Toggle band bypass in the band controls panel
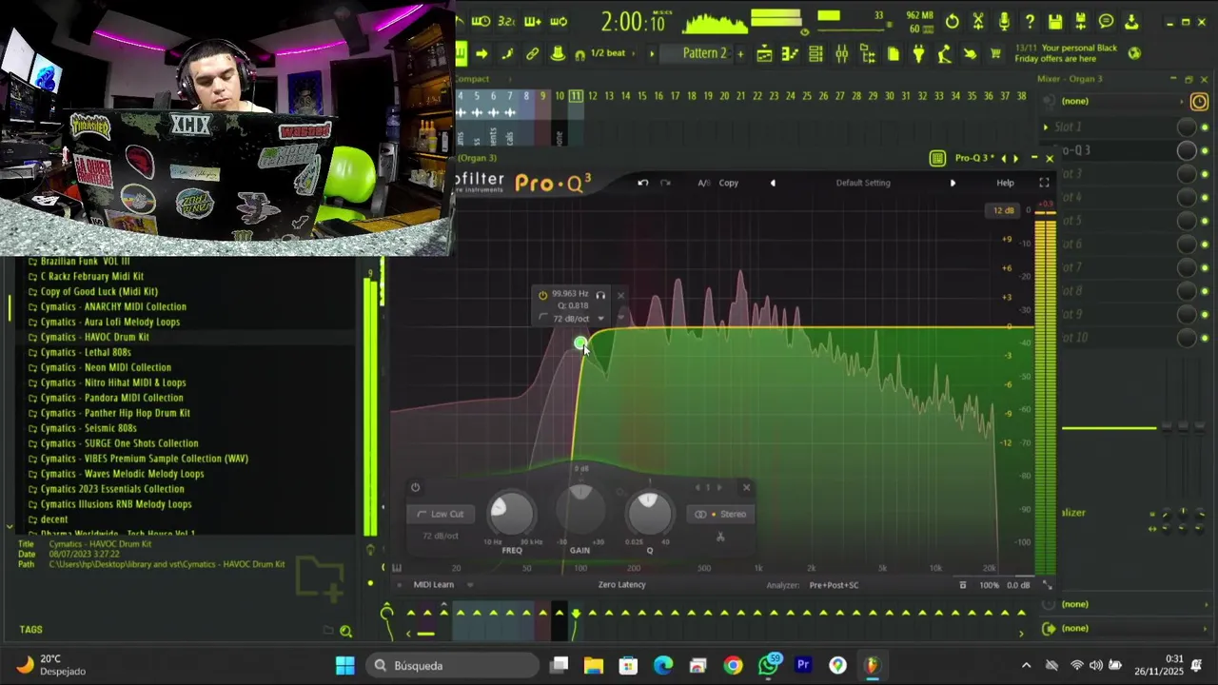 pyautogui.click(x=415, y=487)
